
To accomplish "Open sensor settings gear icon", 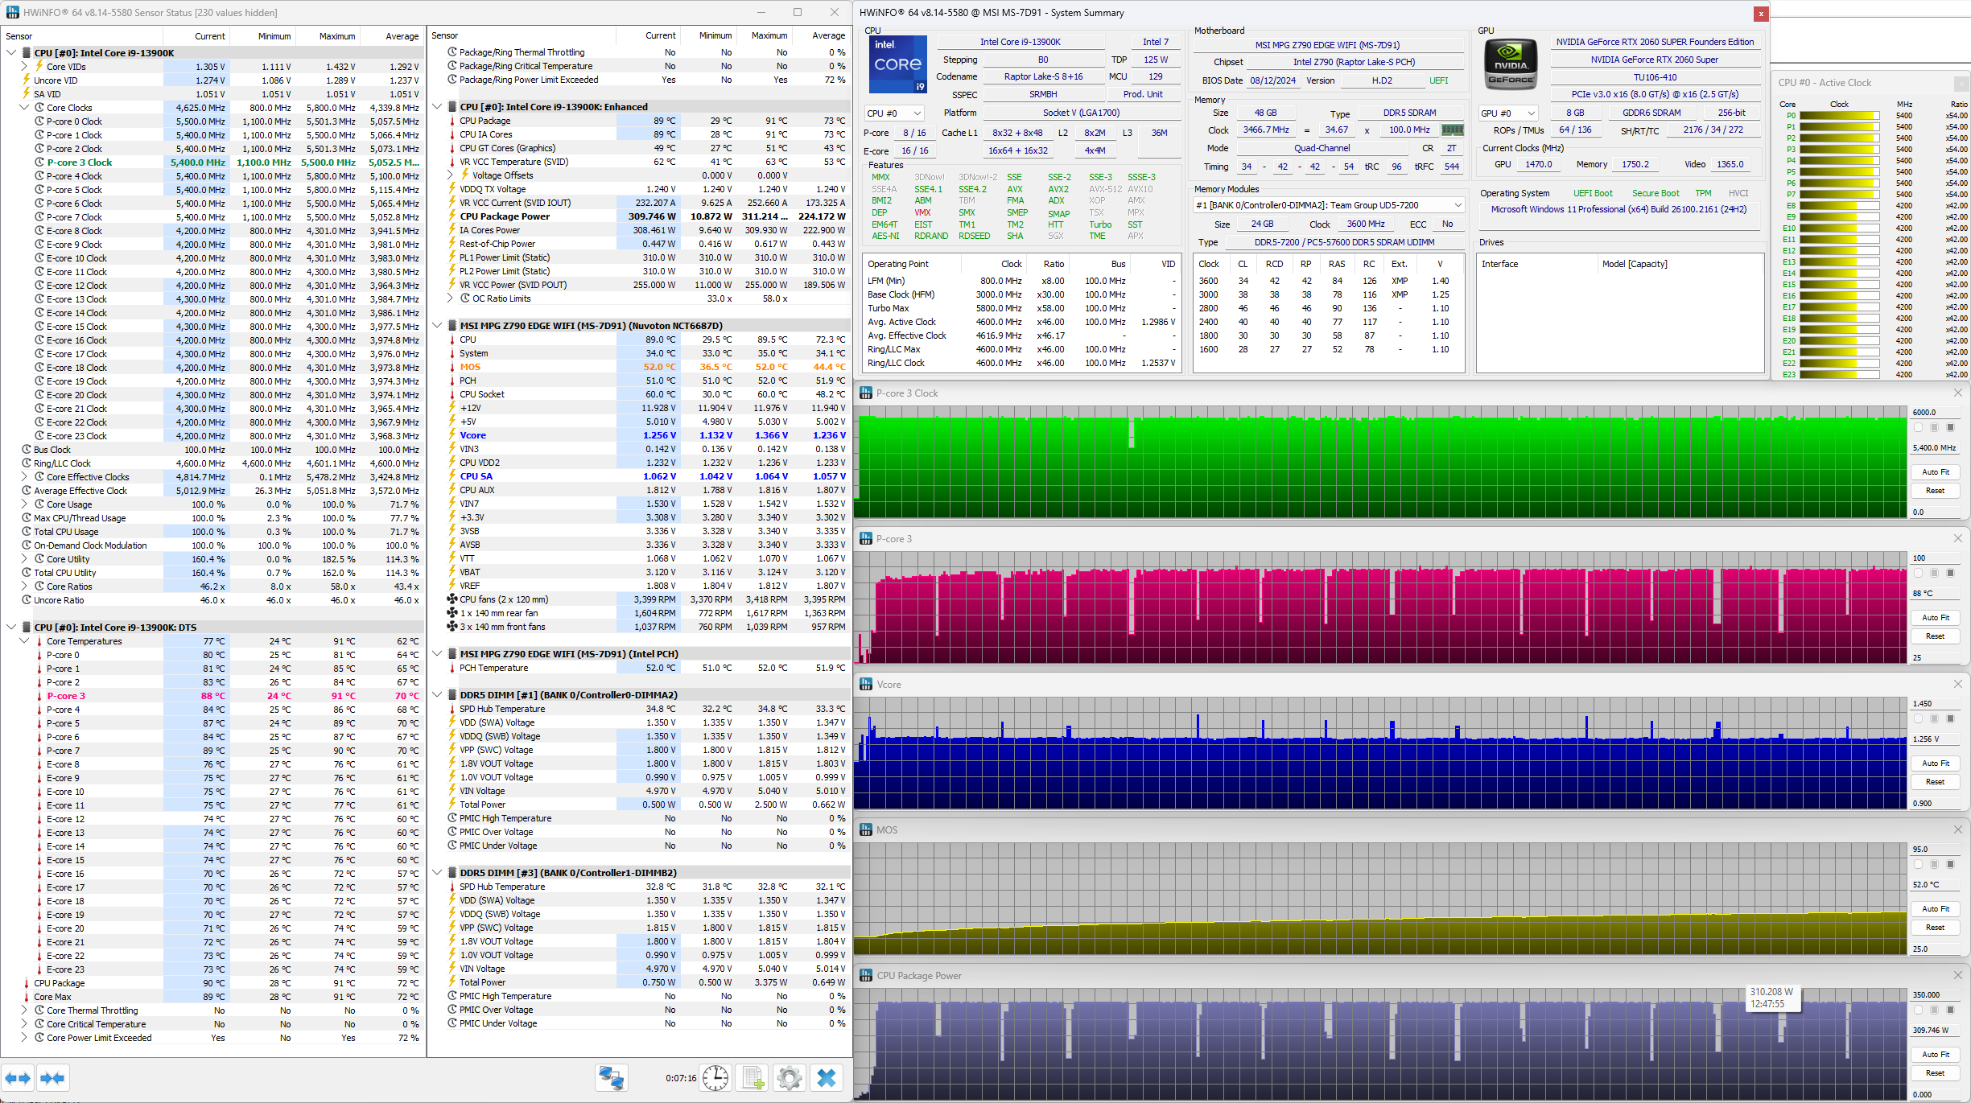I will (790, 1078).
